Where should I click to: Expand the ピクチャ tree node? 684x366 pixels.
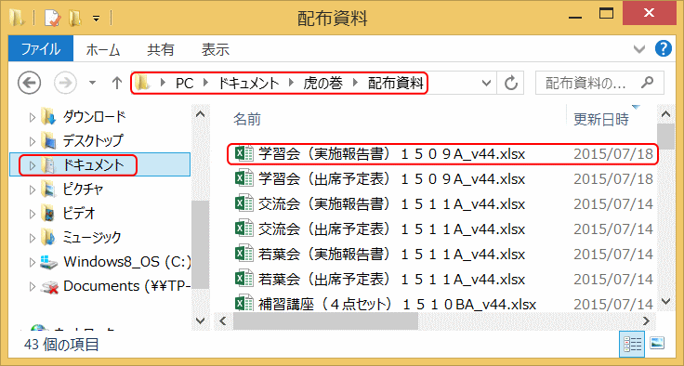click(32, 190)
